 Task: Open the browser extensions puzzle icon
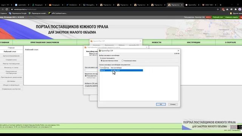tap(236, 9)
